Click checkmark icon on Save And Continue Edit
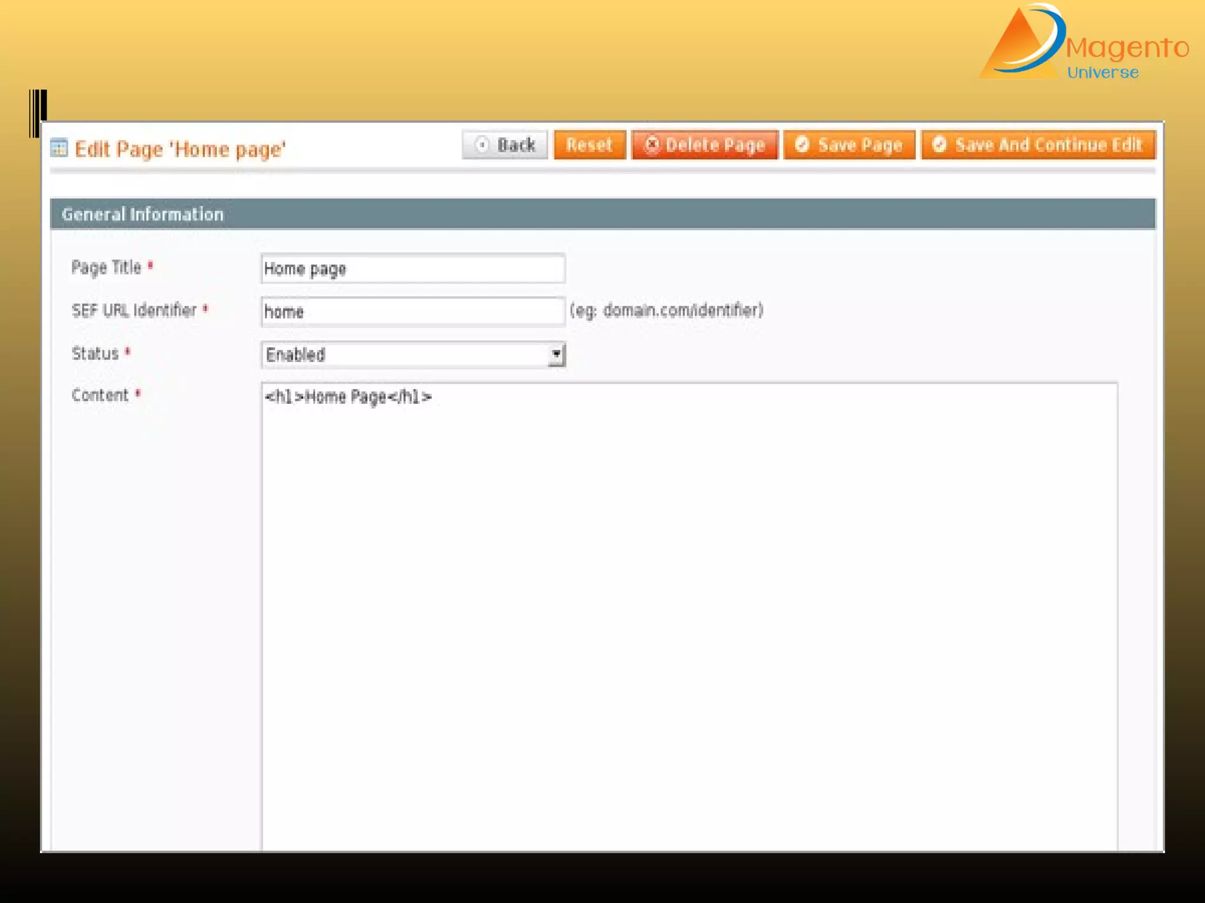The height and width of the screenshot is (903, 1205). [x=940, y=145]
